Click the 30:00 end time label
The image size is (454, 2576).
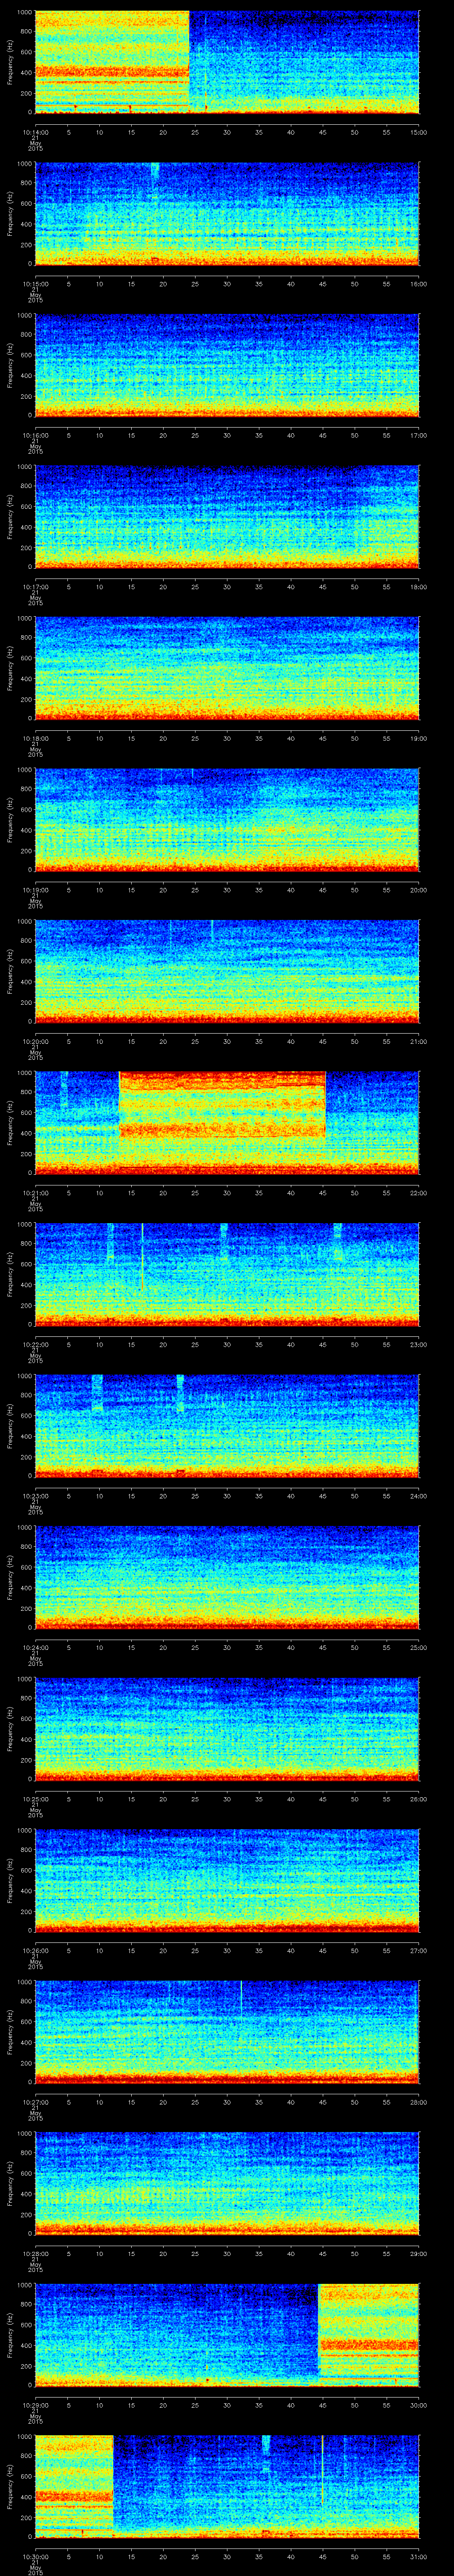coord(419,2405)
